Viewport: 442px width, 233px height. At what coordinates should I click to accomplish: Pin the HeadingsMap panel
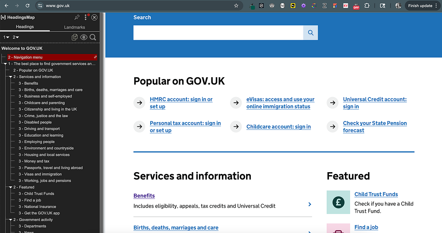click(x=77, y=17)
